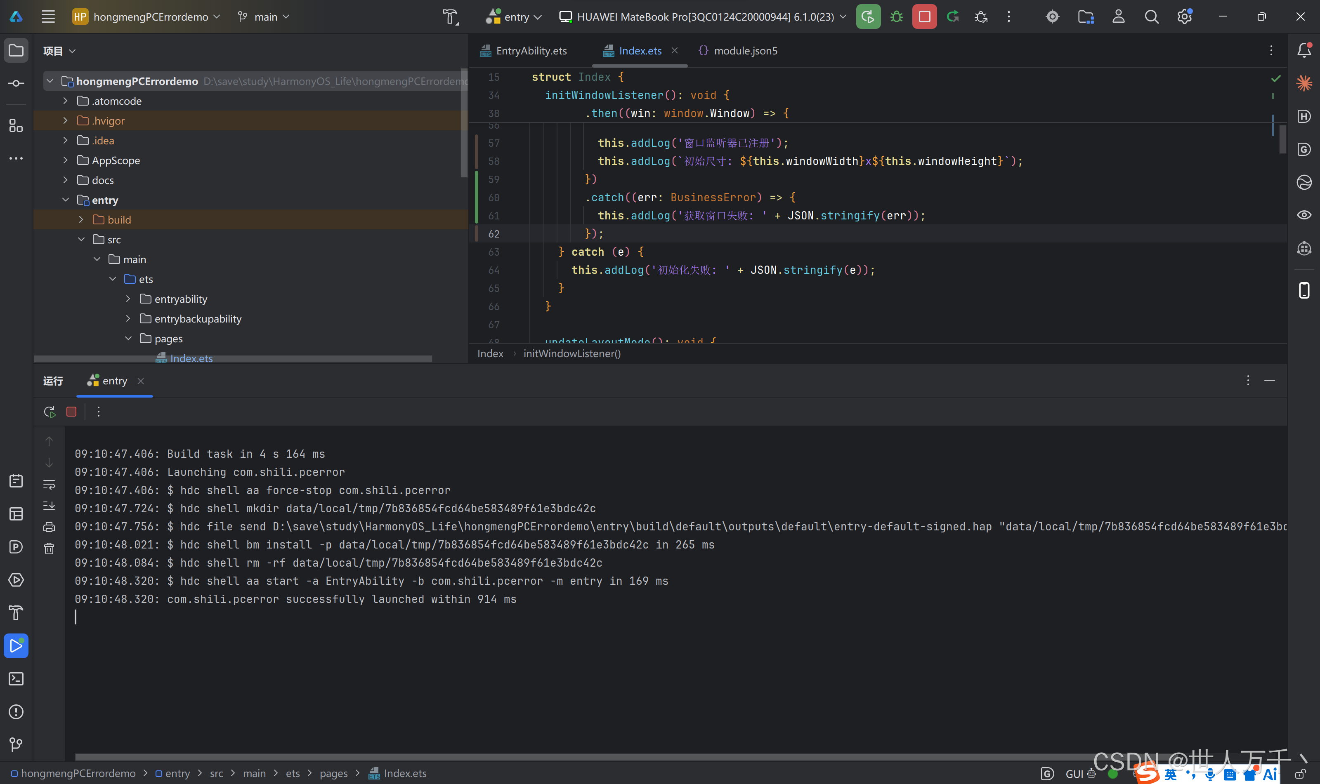This screenshot has width=1320, height=784.
Task: Expand the build folder
Action: click(x=81, y=219)
